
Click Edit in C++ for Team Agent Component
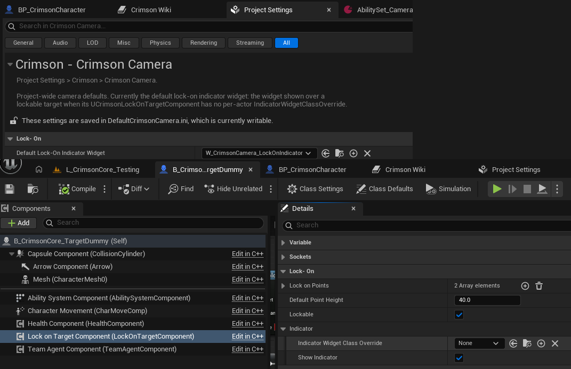click(x=247, y=349)
